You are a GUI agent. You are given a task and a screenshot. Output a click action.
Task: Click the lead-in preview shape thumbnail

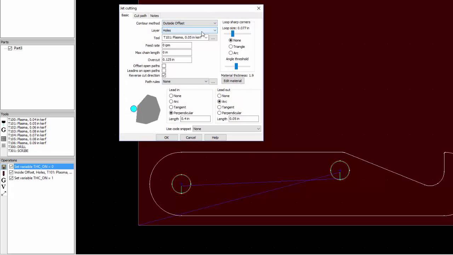[x=145, y=109]
